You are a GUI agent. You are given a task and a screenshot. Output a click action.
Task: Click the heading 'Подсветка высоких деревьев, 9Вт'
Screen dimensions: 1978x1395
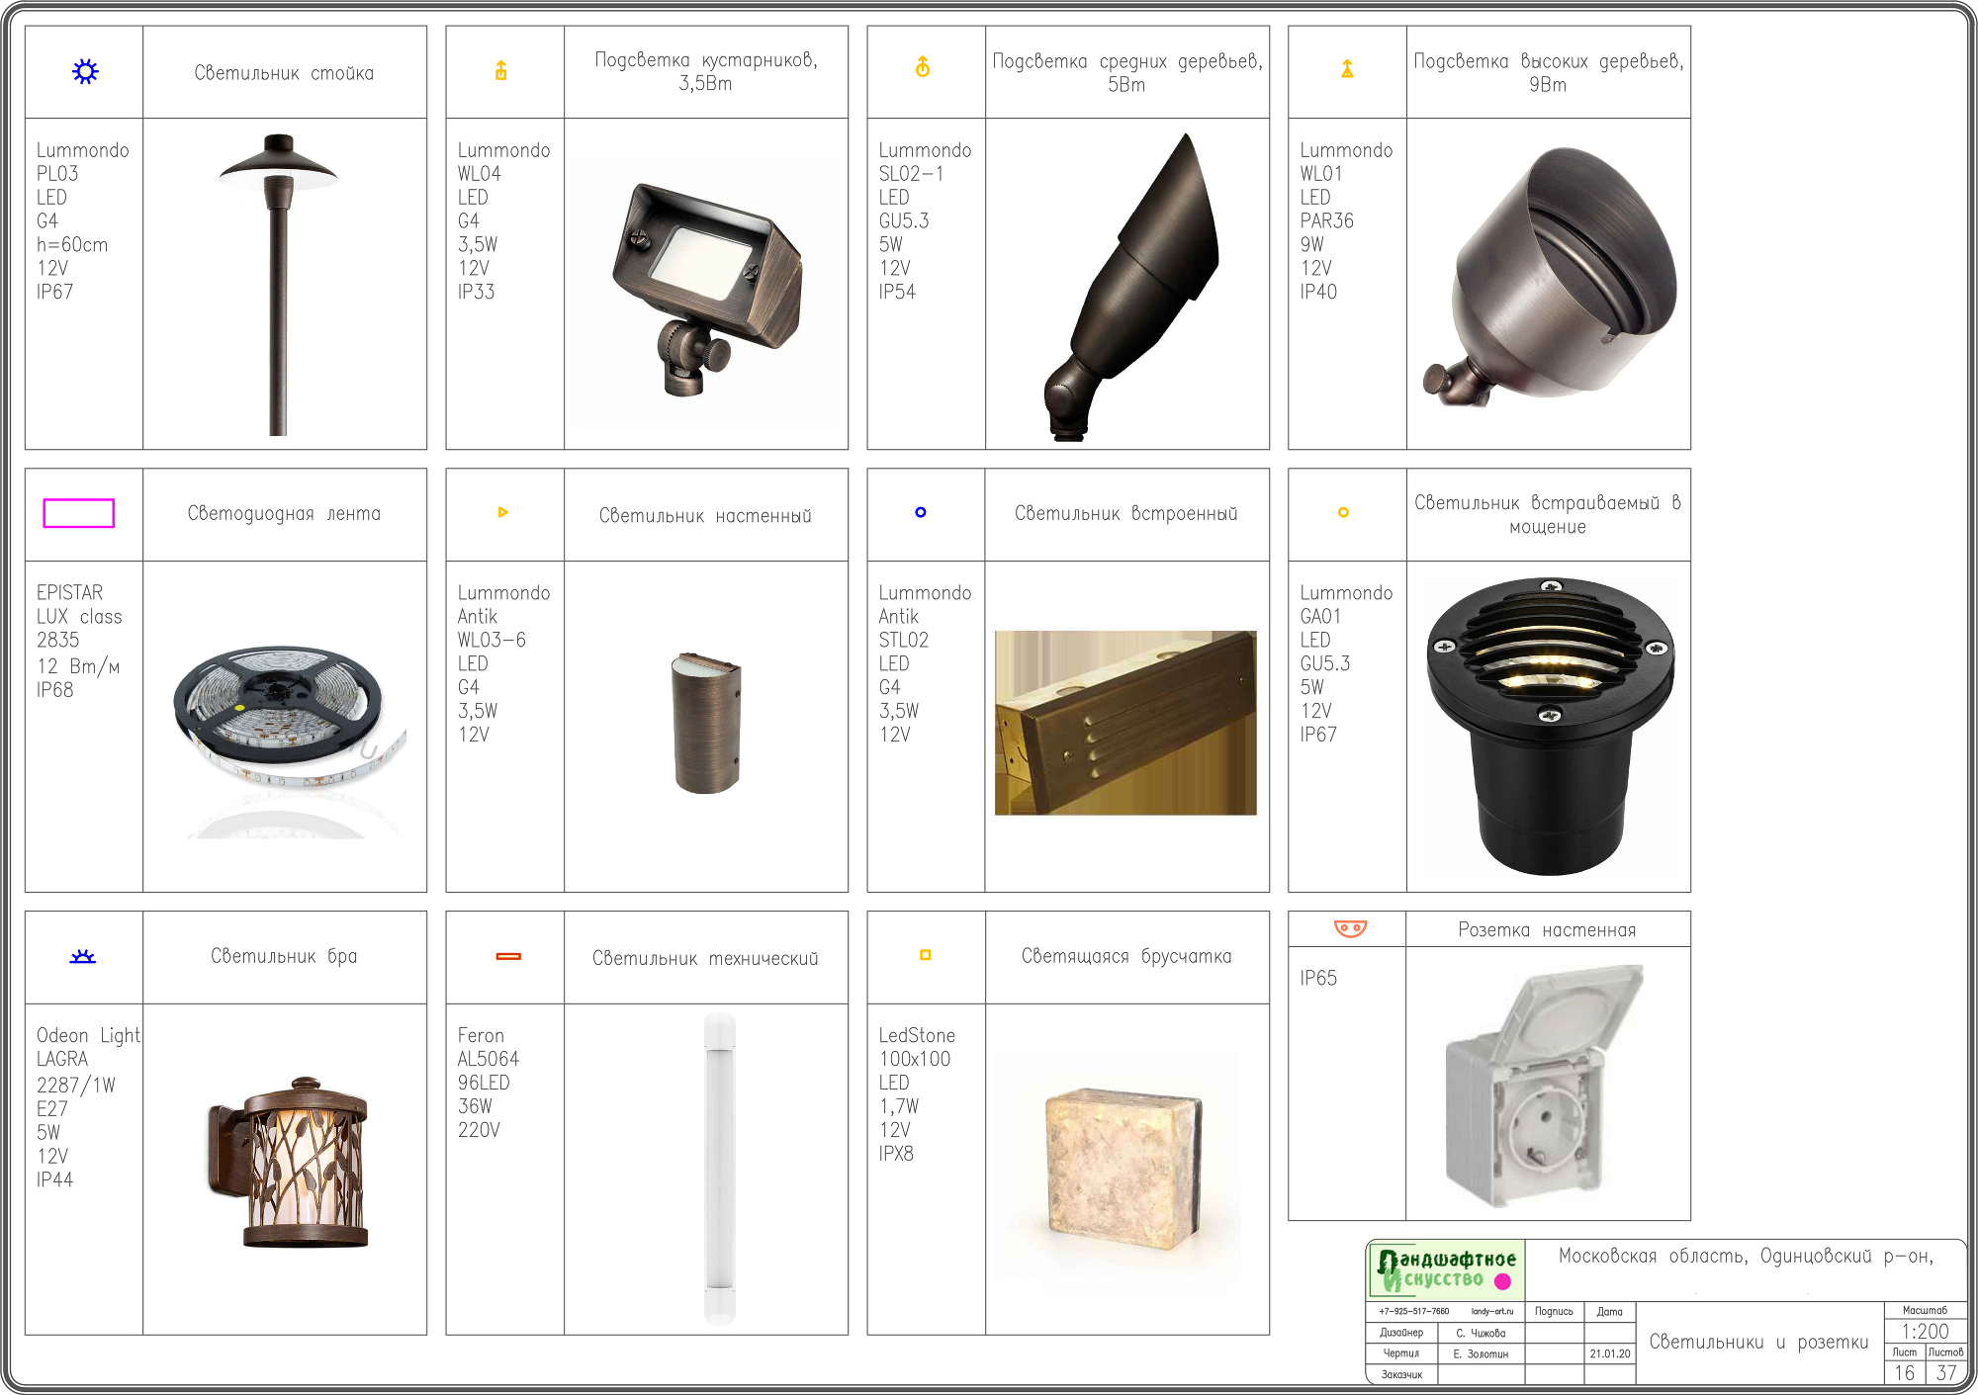click(1549, 72)
